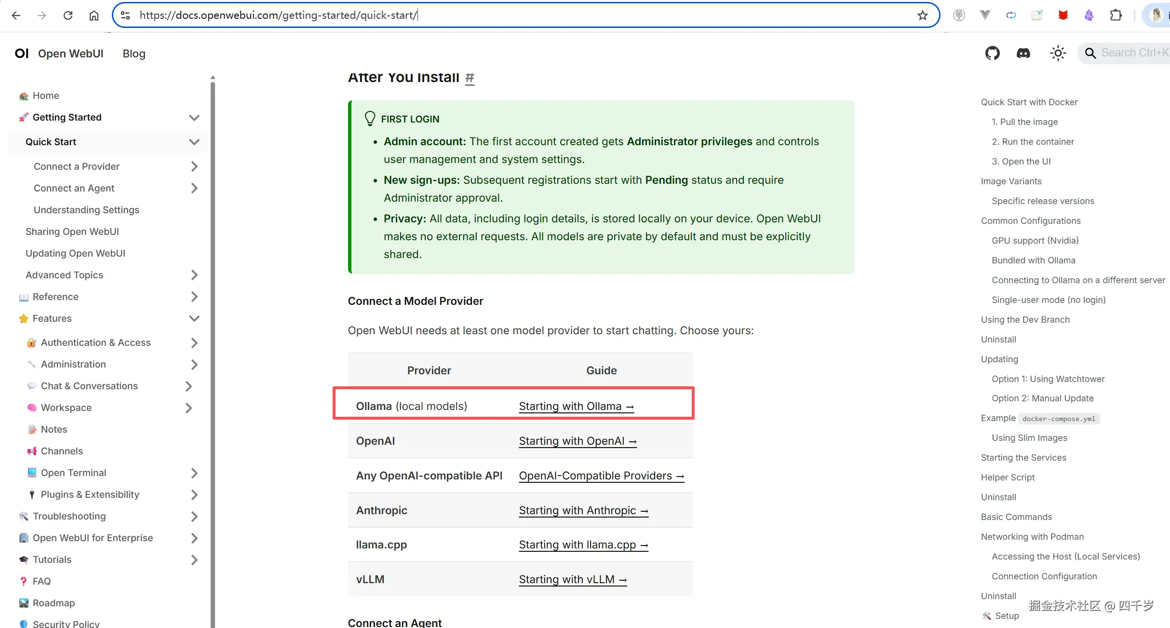Collapse the Features sidebar category

coord(194,318)
